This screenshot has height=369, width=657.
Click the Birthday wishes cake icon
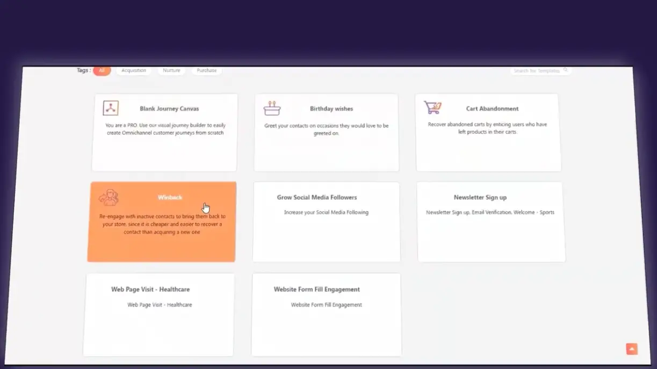click(272, 108)
